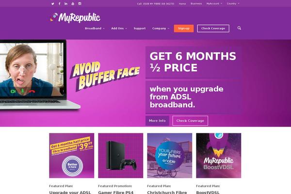Image resolution: width=291 pixels, height=194 pixels.
Task: Click the orange Sign-up button
Action: (184, 29)
